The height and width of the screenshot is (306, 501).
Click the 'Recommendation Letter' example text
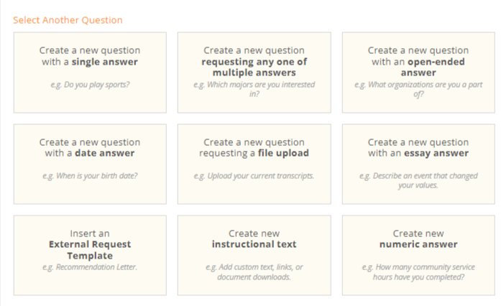90,267
